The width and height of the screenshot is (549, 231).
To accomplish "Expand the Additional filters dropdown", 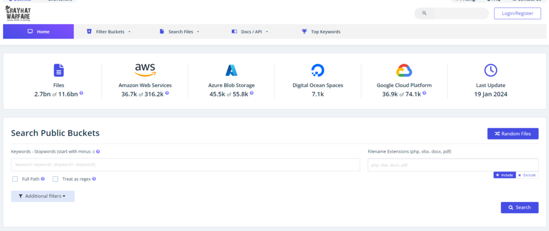I will pos(43,196).
